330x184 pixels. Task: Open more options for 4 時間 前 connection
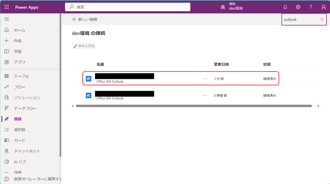click(205, 95)
